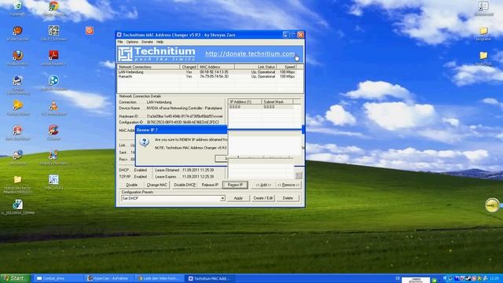Click the Renew IP button
The height and width of the screenshot is (283, 503).
235,186
